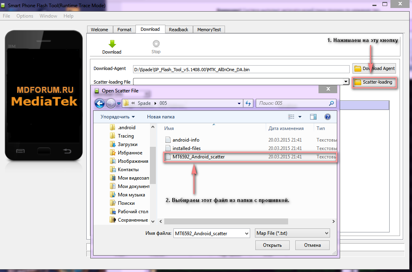Click the Download Agent button
The image size is (412, 272).
pyautogui.click(x=374, y=68)
